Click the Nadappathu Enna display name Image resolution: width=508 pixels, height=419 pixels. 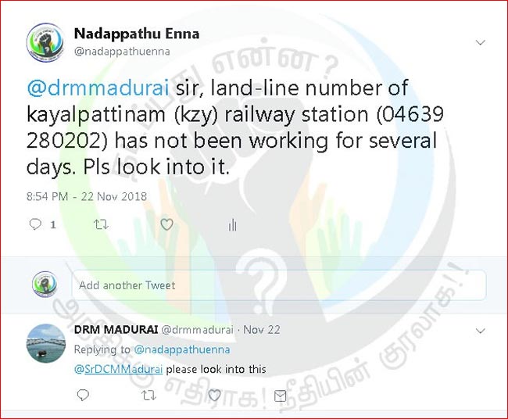[x=137, y=34]
